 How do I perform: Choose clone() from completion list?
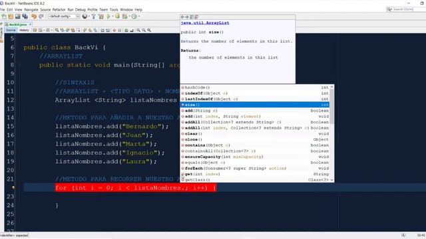[x=255, y=139]
